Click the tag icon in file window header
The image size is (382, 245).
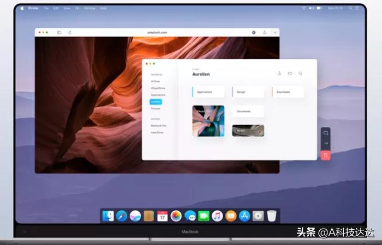(x=290, y=73)
